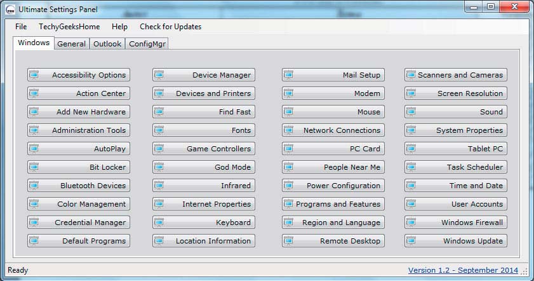
Task: Open Add New Hardware
Action: tap(79, 111)
